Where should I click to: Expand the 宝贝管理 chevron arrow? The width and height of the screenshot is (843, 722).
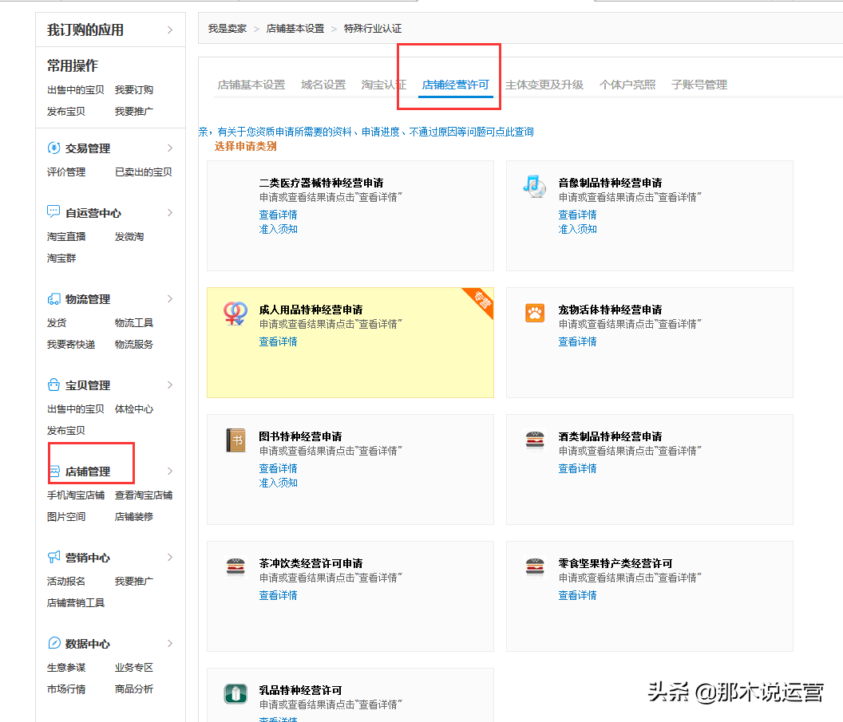pyautogui.click(x=170, y=385)
